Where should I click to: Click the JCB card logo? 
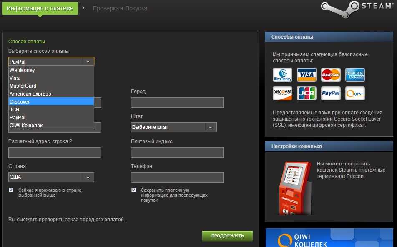tap(307, 94)
